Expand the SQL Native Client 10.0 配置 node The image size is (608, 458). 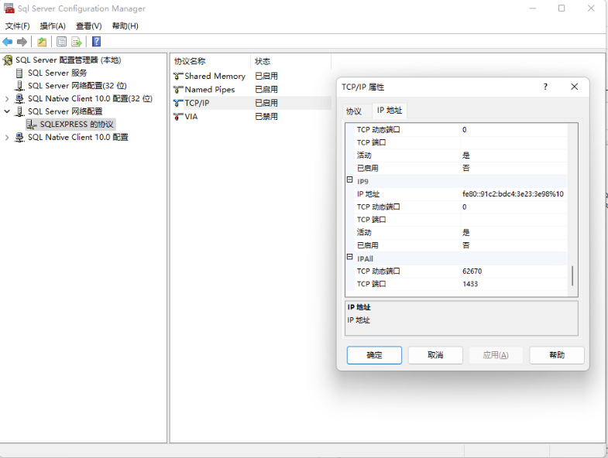click(x=7, y=137)
